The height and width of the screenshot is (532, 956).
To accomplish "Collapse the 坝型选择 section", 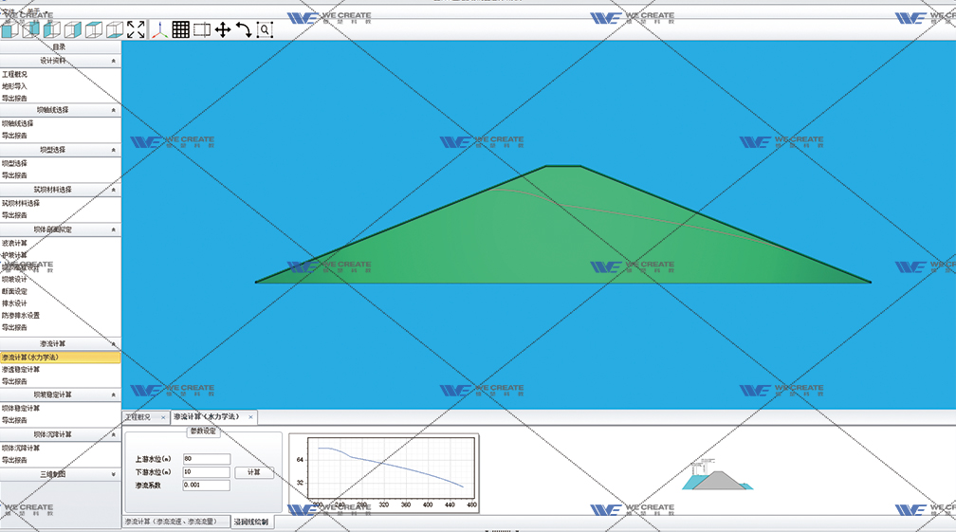I will point(114,150).
